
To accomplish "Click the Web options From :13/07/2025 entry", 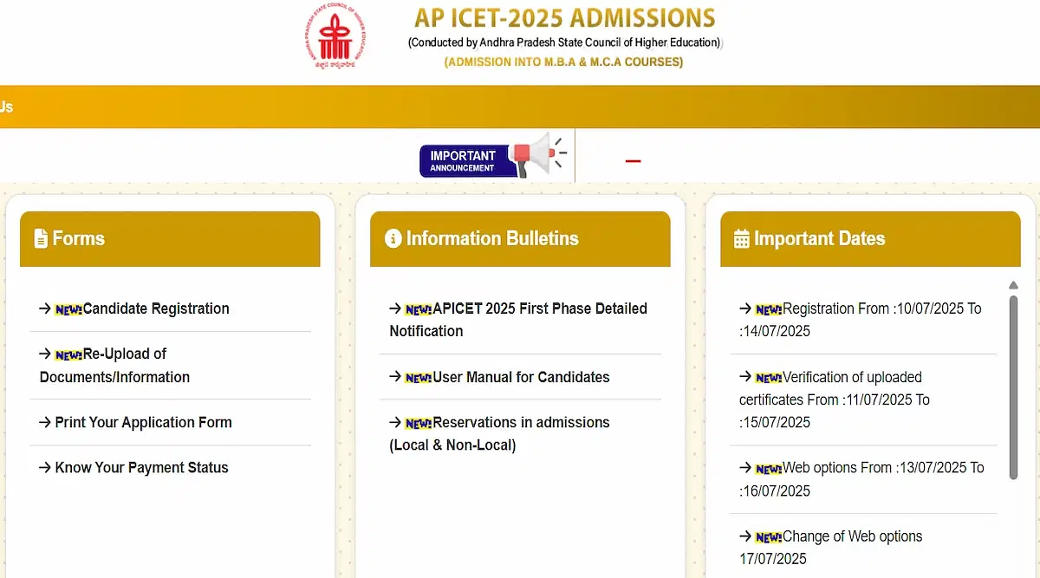I will point(861,479).
